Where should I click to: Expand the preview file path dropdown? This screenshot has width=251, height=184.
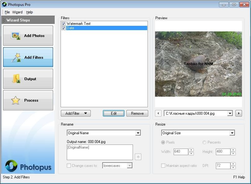click(x=230, y=113)
